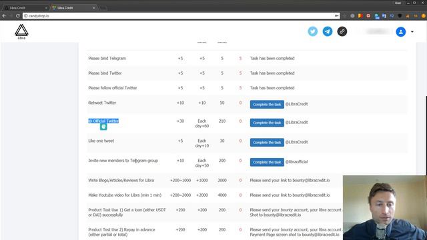Click the red square extension icon
This screenshot has height=240, width=427.
click(368, 16)
